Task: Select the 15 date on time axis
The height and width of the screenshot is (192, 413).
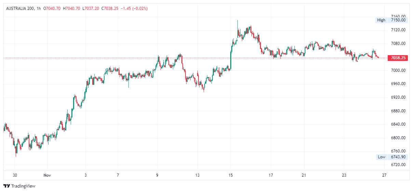Action: click(x=231, y=175)
